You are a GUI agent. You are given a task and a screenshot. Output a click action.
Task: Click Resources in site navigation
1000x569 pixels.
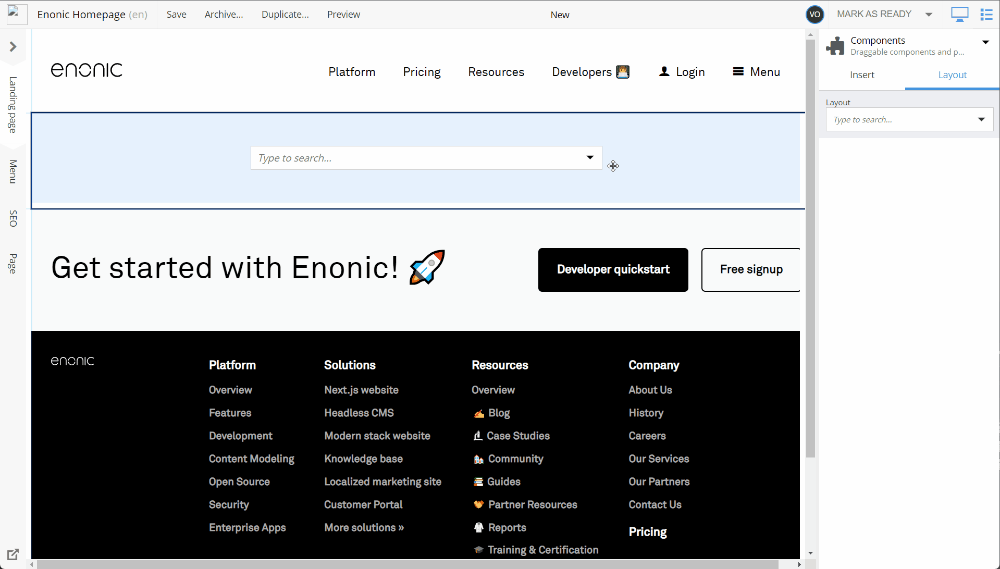[496, 72]
